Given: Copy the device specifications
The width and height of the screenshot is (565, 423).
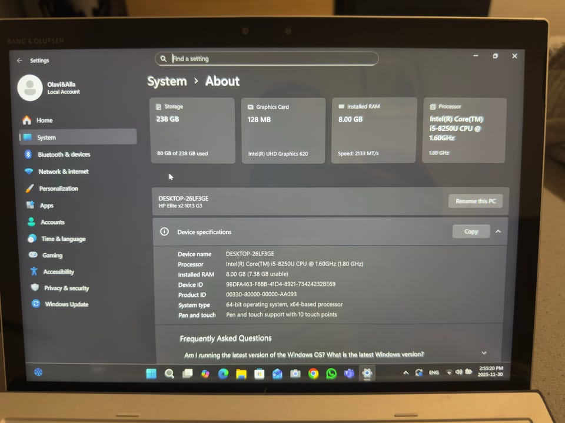Looking at the screenshot, I should tap(471, 231).
